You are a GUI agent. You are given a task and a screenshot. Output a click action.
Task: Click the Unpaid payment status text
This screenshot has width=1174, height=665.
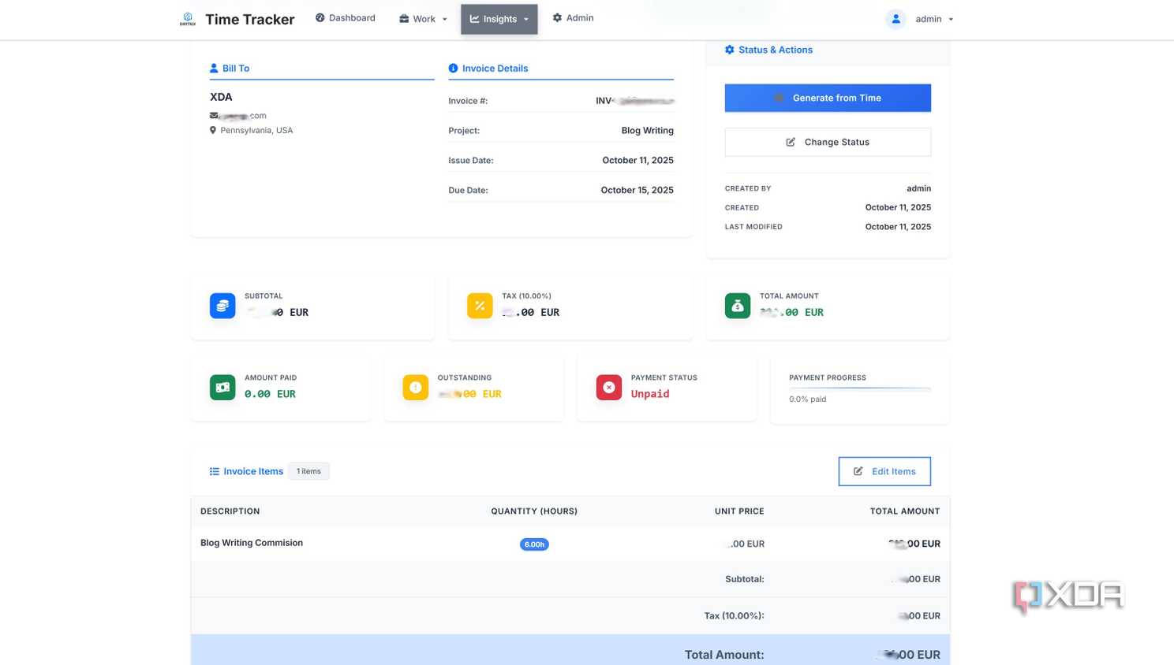coord(650,394)
